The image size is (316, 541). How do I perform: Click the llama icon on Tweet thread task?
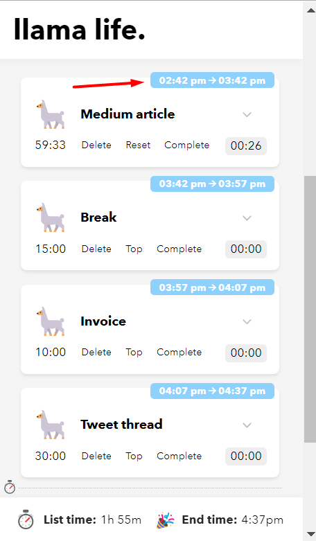[51, 425]
